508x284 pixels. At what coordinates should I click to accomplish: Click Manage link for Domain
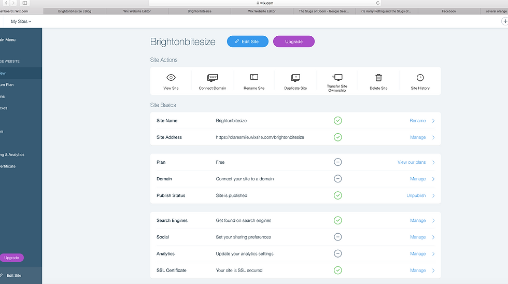418,179
